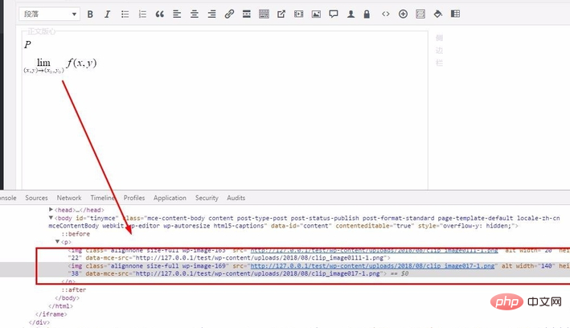Open the Application tab in DevTools

(170, 198)
